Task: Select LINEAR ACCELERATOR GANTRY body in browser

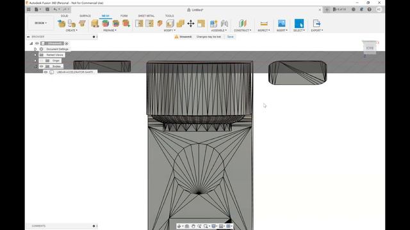Action: pos(75,72)
